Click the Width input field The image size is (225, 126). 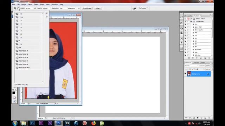pyautogui.click(x=29, y=8)
